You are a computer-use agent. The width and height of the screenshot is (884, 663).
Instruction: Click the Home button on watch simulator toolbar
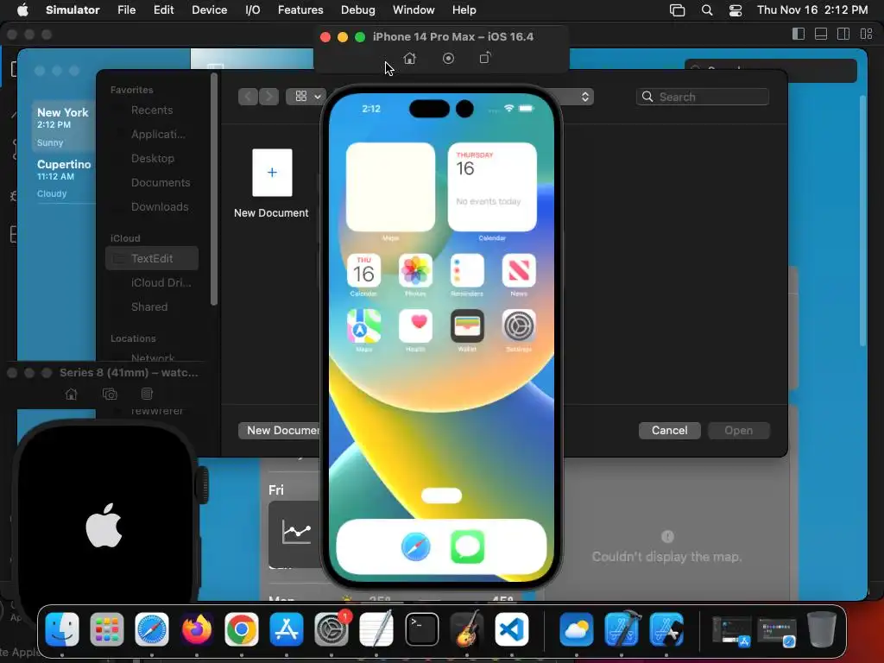point(71,394)
